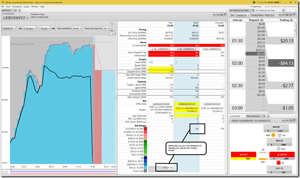The height and width of the screenshot is (178, 300).
Task: Click highlighted middle icon in Trading Prices header
Action: 287,15
